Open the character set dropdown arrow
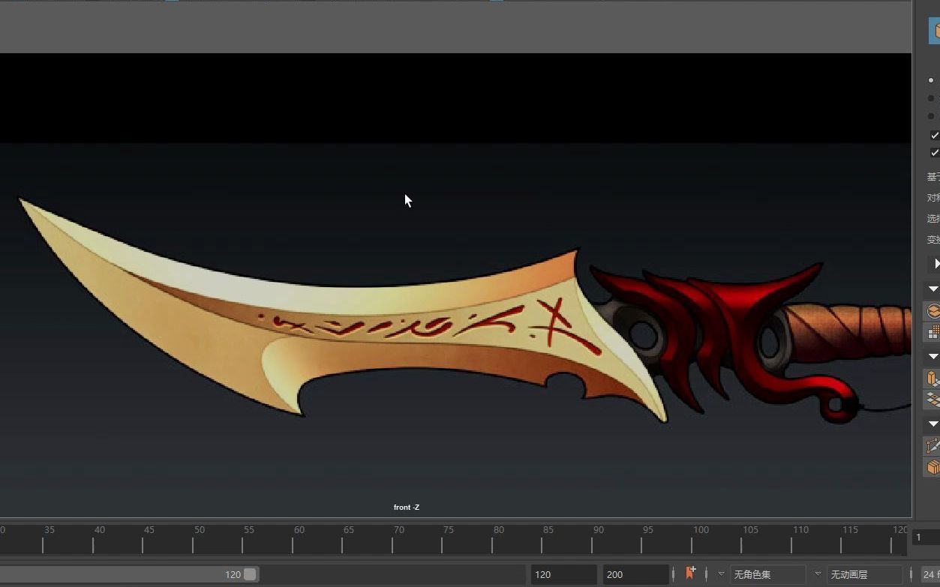940x587 pixels. point(721,574)
